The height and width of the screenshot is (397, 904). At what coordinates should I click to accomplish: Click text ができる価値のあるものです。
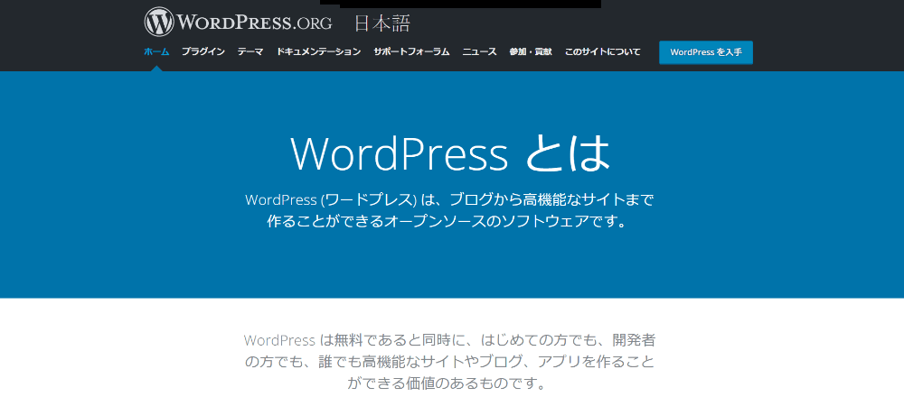tap(446, 383)
